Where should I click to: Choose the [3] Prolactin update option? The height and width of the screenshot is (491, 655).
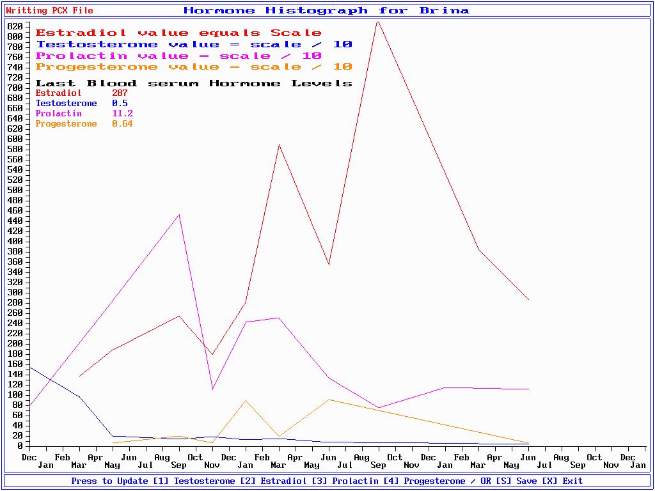[x=359, y=481]
